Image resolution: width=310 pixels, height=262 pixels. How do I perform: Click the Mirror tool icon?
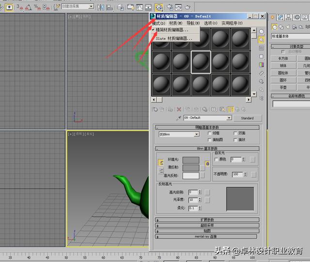click(x=100, y=8)
